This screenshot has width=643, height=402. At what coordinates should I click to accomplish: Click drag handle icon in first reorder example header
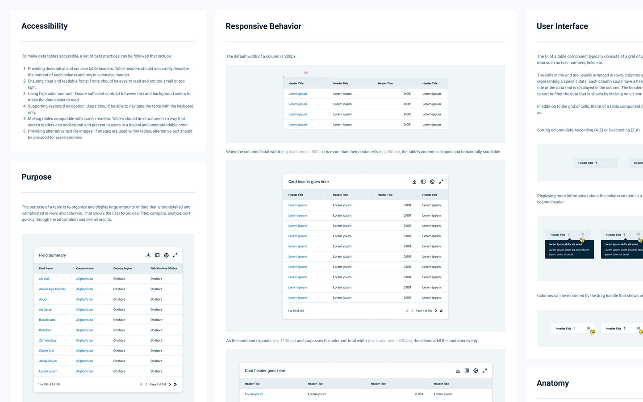point(589,329)
